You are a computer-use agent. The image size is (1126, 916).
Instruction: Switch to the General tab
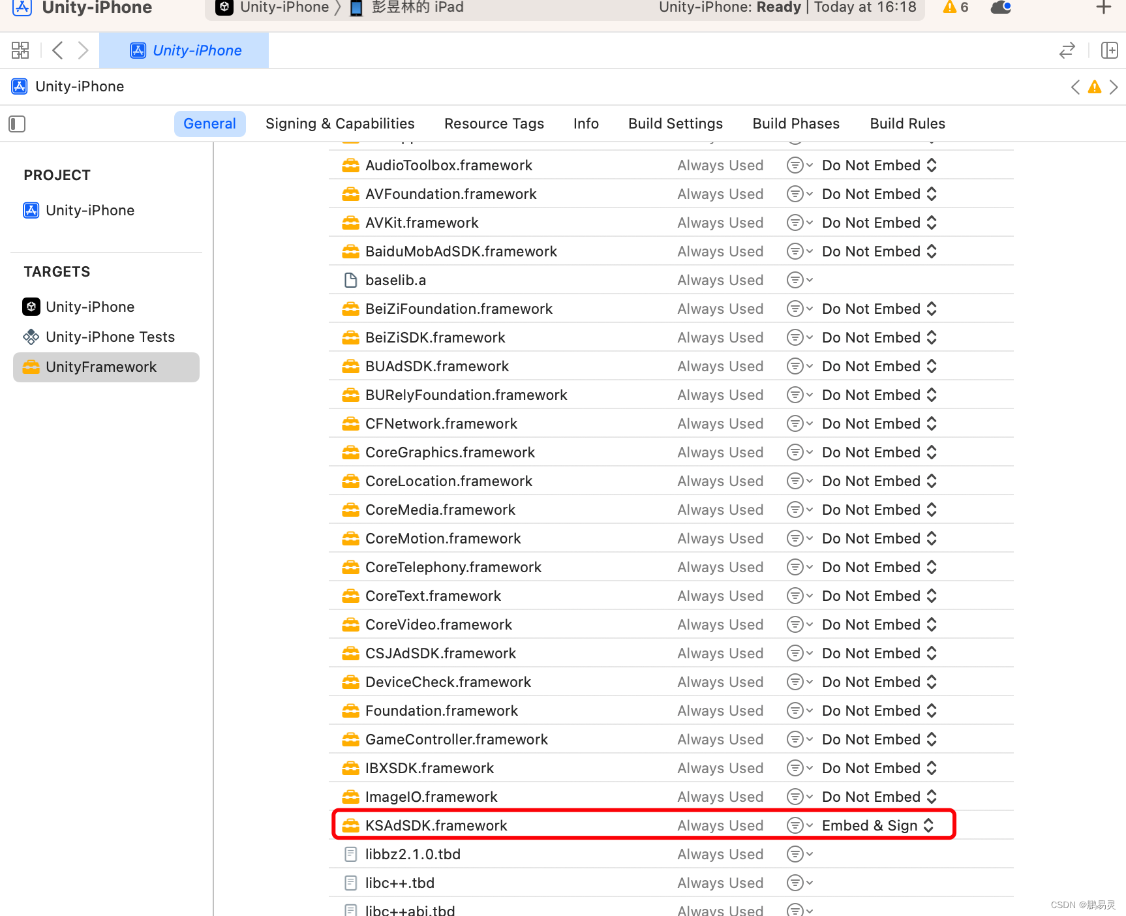(x=209, y=123)
